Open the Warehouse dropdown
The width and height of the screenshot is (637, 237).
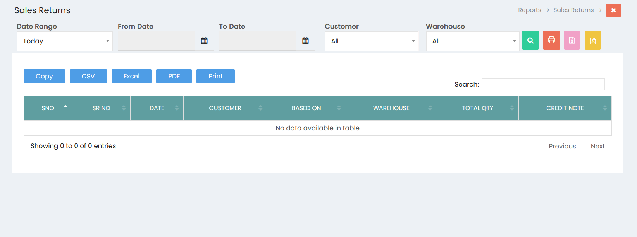pyautogui.click(x=473, y=41)
